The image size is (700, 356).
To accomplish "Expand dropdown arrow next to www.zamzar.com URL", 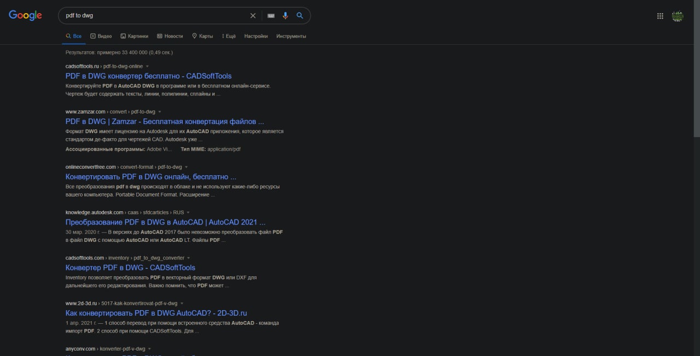I will click(x=160, y=112).
